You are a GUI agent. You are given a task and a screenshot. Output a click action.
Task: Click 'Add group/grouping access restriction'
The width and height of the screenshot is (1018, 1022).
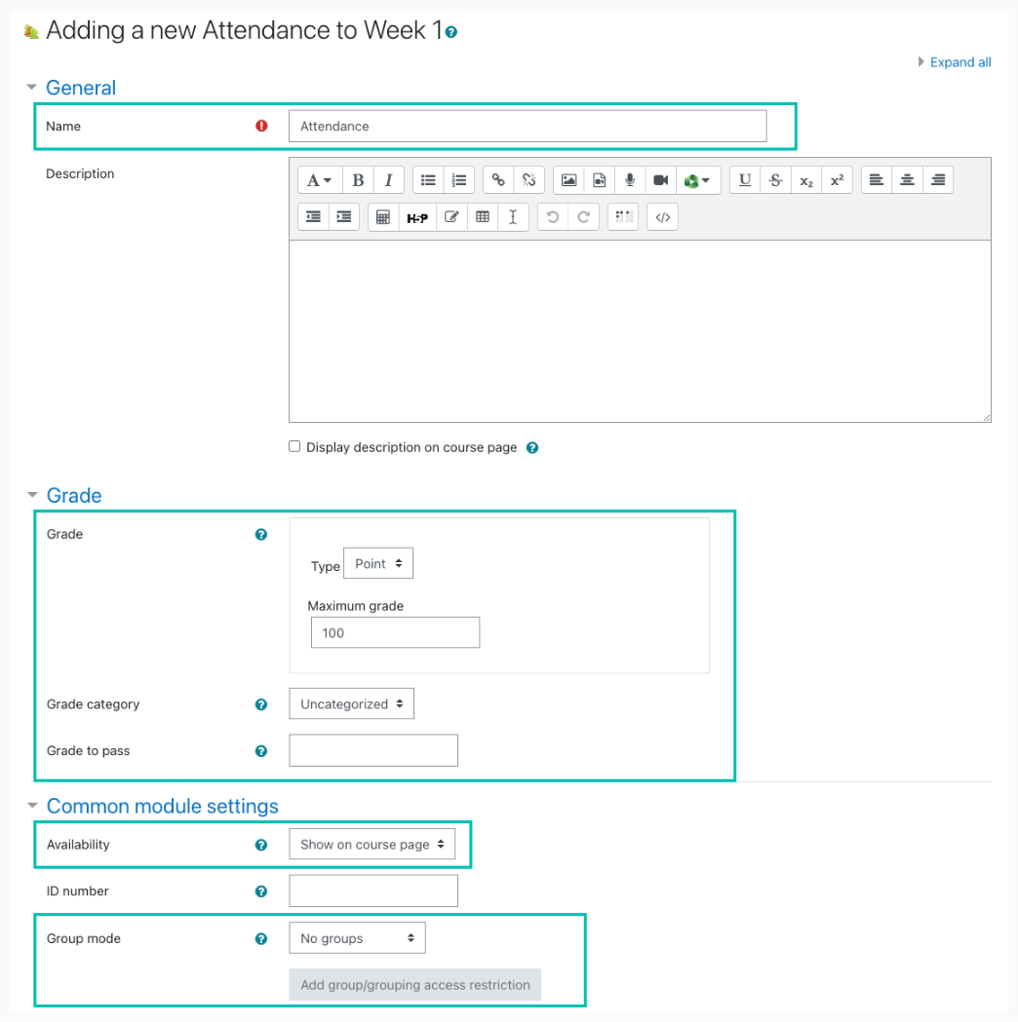coord(414,984)
